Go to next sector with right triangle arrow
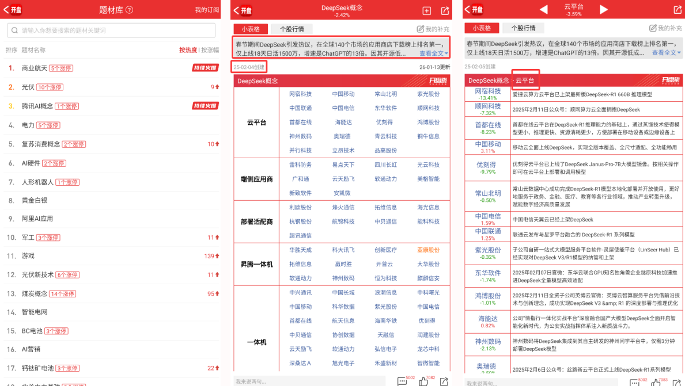Image resolution: width=685 pixels, height=386 pixels. point(604,10)
